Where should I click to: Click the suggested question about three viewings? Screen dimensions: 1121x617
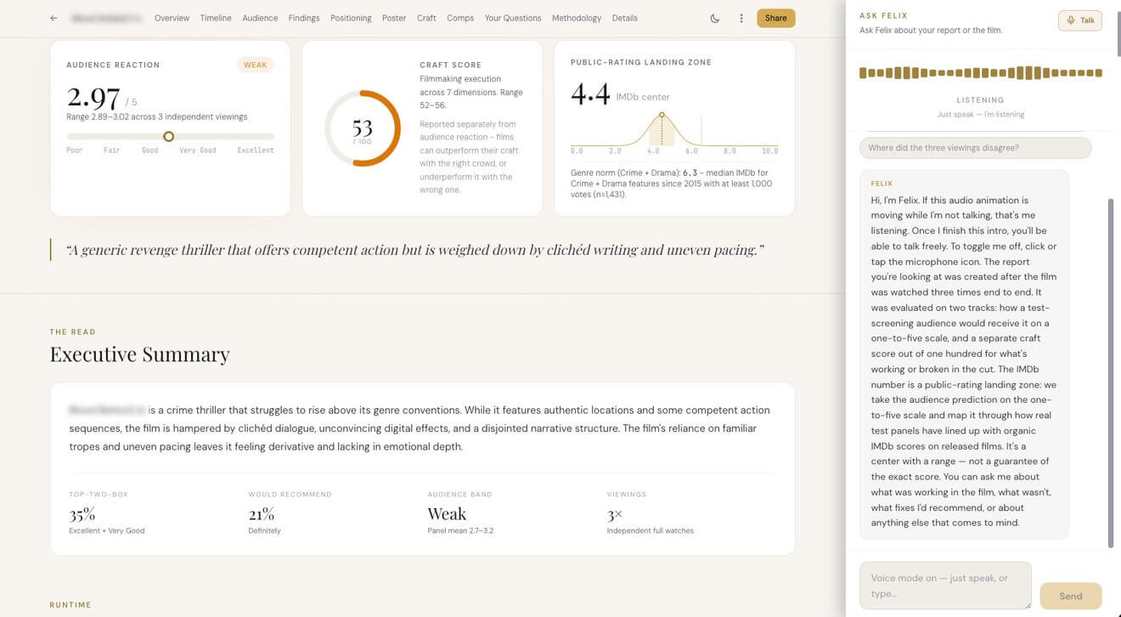tap(975, 148)
